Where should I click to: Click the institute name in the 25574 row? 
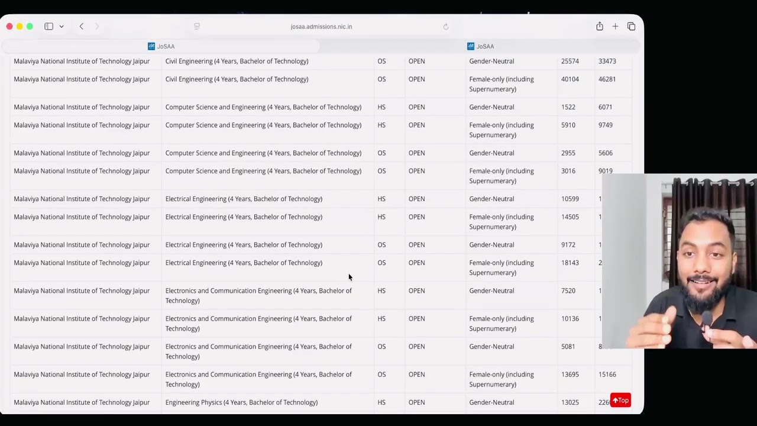point(82,62)
